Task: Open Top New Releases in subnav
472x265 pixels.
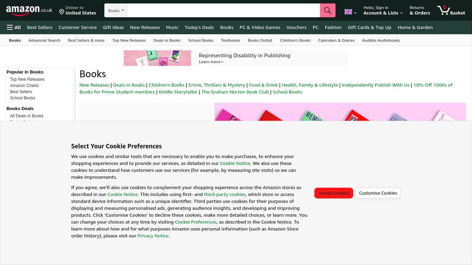Action: point(129,40)
